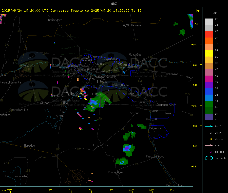Click the 'El_Desvio' map label
This screenshot has width=228, height=193.
tap(59, 96)
